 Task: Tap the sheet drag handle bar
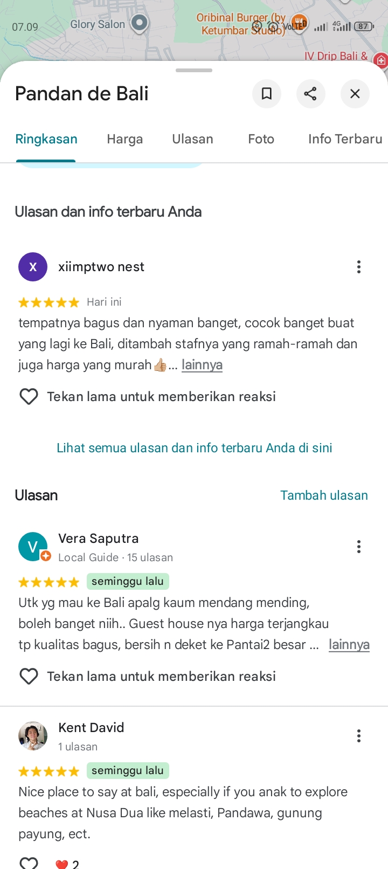pyautogui.click(x=194, y=70)
